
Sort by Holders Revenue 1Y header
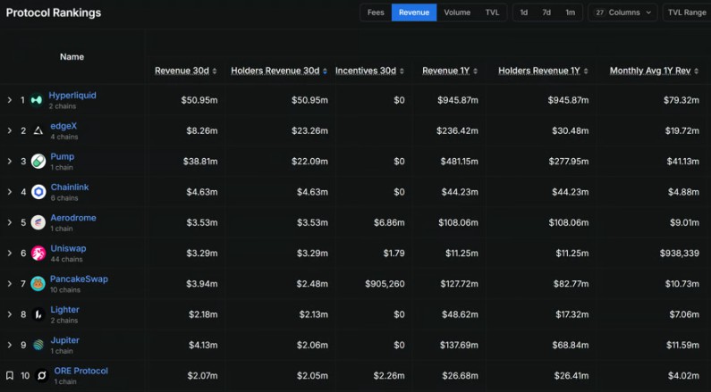click(x=539, y=71)
